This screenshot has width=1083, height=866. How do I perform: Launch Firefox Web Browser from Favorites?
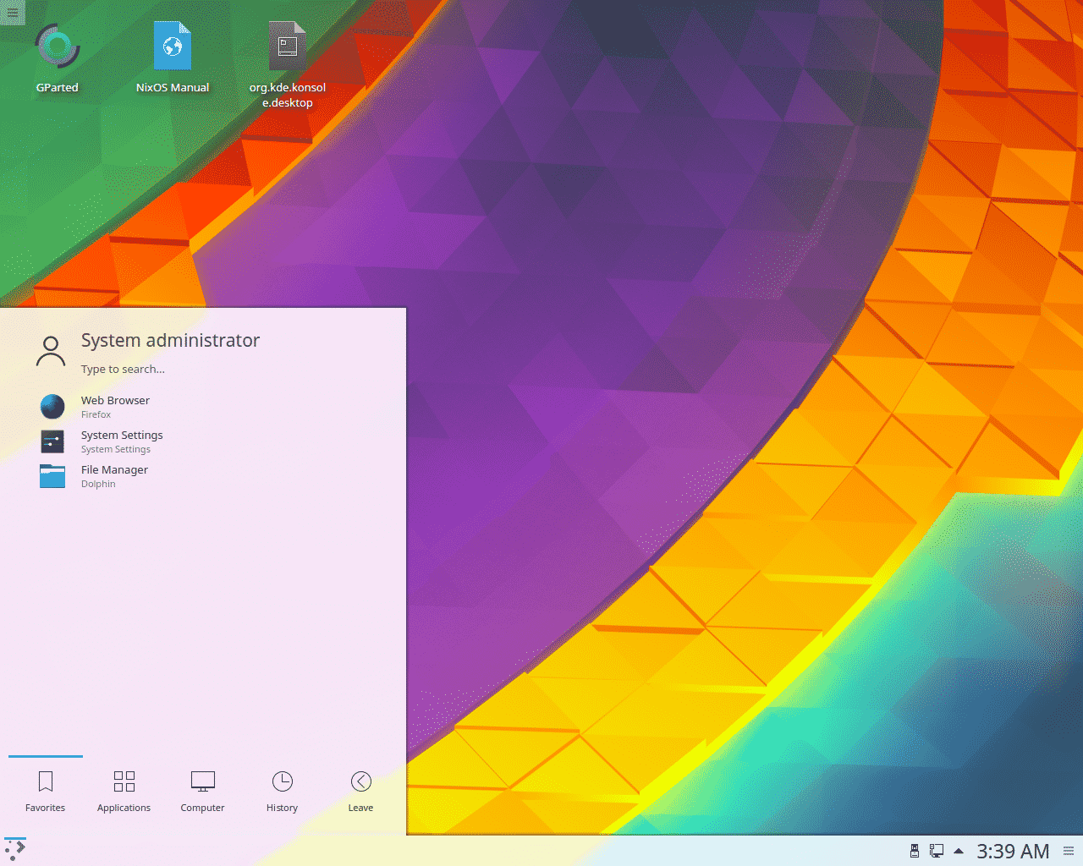(x=203, y=407)
